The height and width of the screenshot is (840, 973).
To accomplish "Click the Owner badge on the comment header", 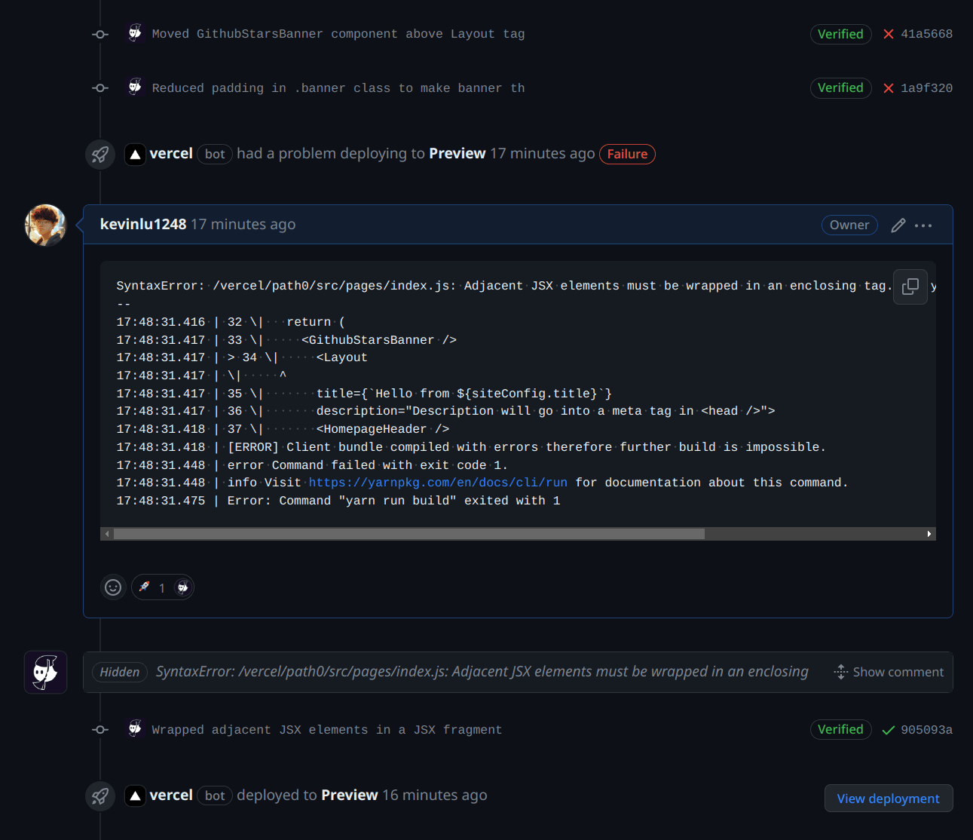I will tap(849, 225).
